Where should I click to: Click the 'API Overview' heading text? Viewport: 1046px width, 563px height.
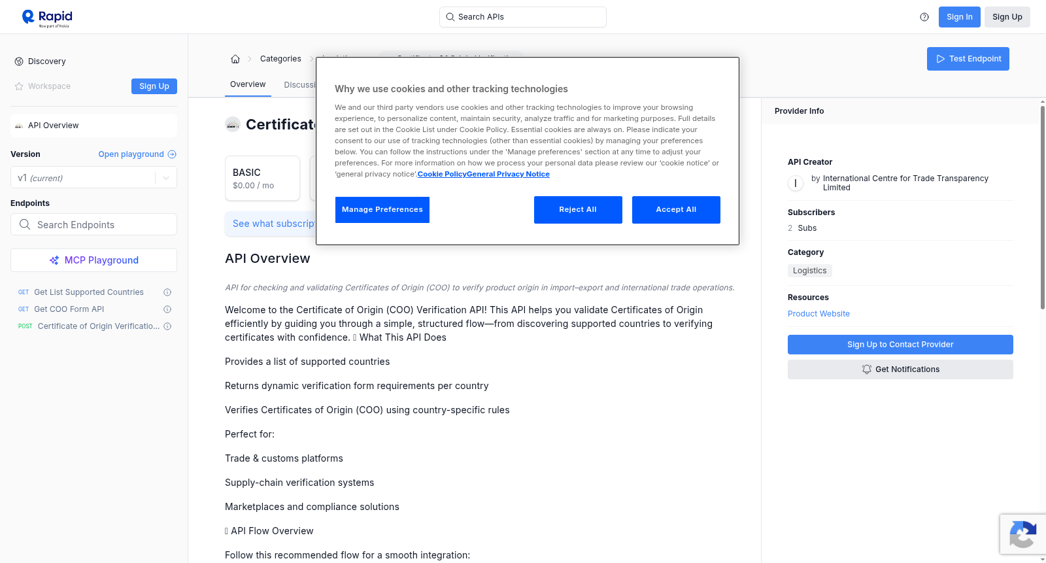point(267,258)
